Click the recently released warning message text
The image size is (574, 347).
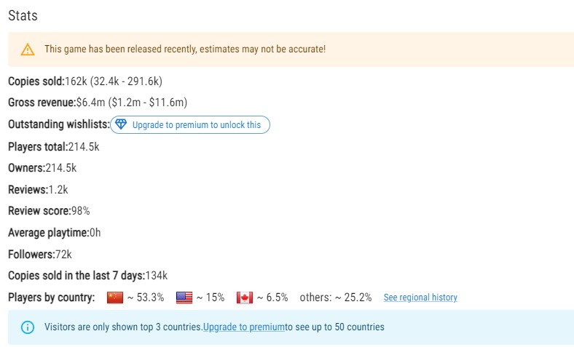pos(185,49)
